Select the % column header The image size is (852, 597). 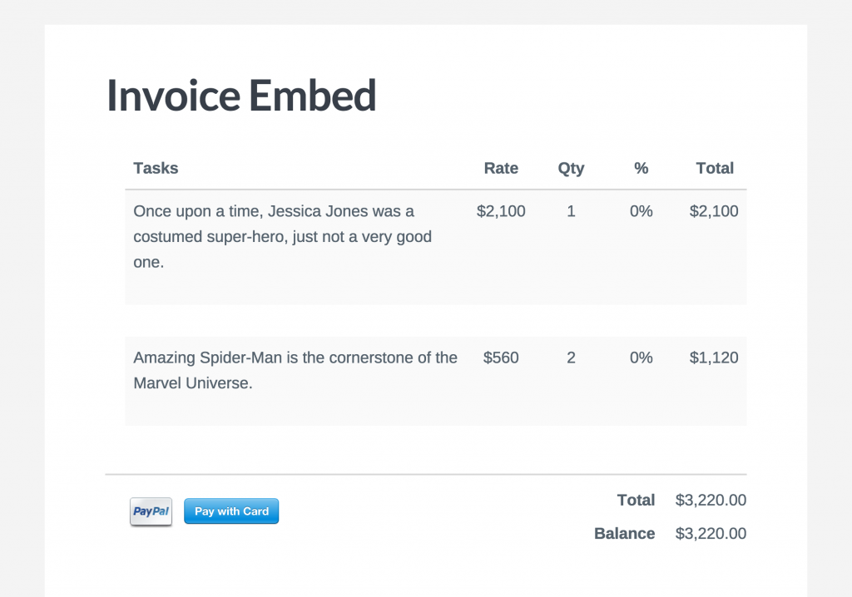click(x=641, y=168)
